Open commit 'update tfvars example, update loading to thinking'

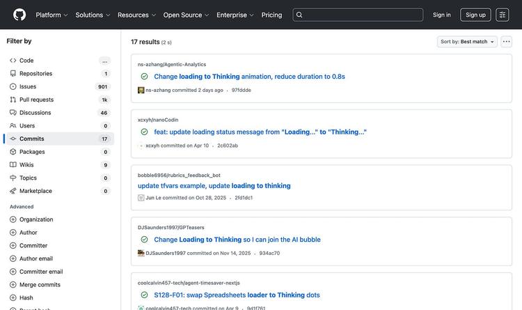click(x=214, y=186)
